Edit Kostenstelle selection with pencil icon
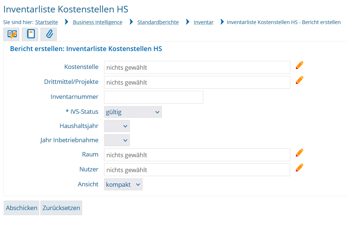Image resolution: width=346 pixels, height=225 pixels. [299, 65]
